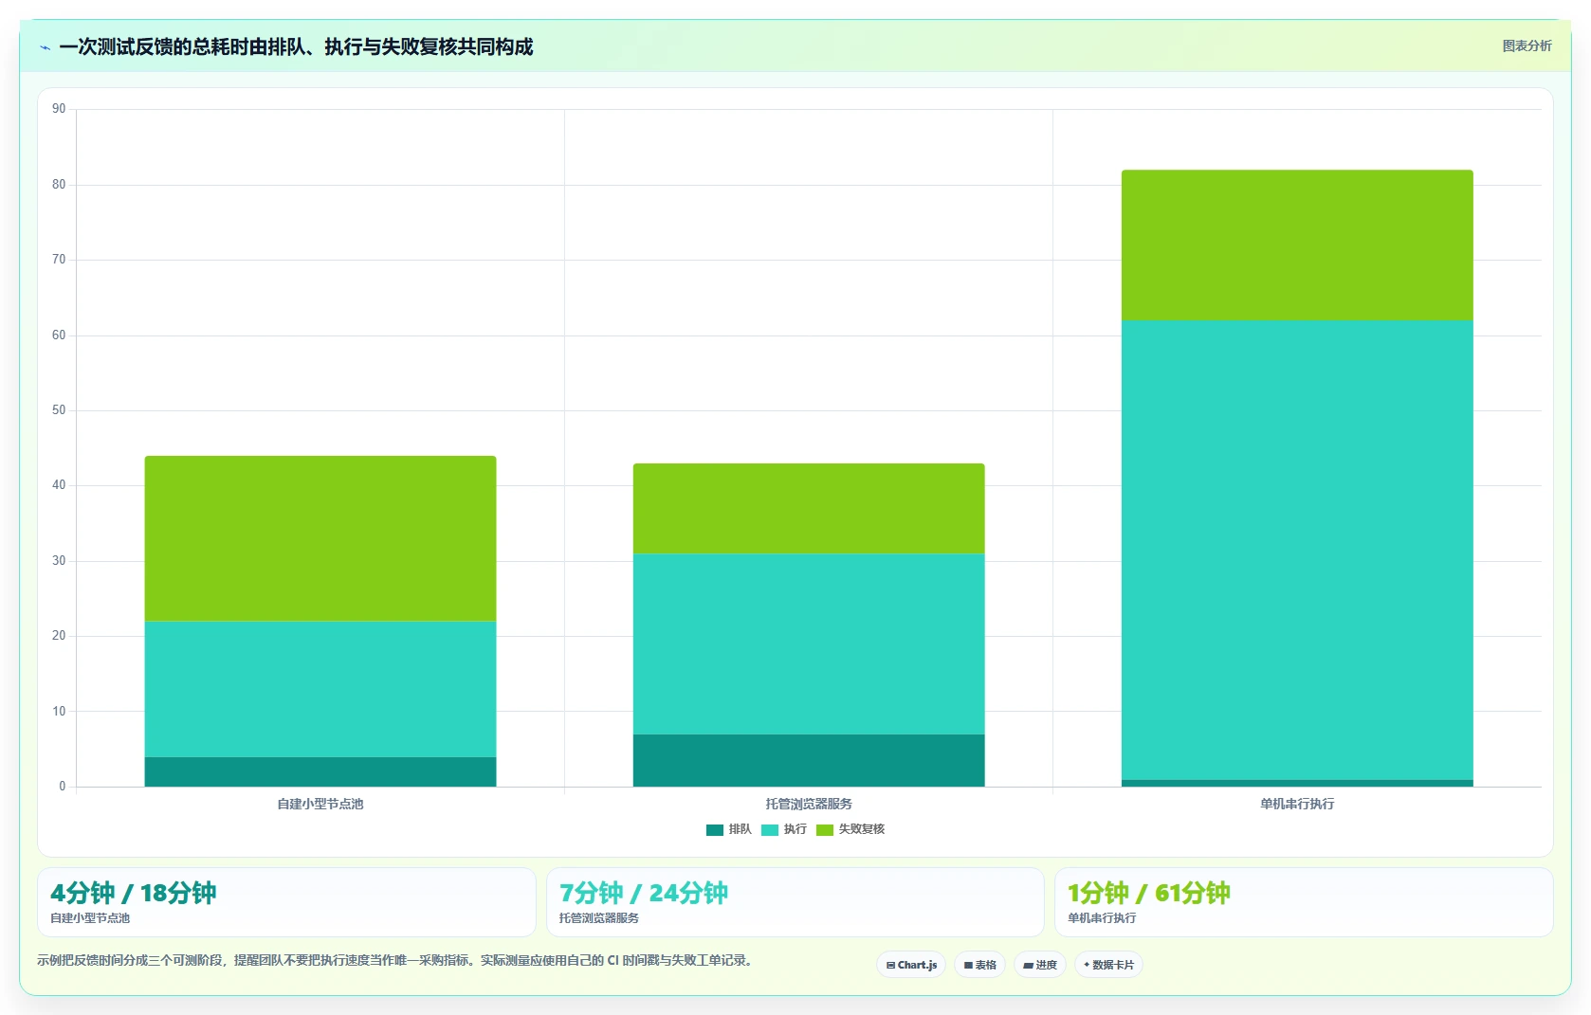
Task: Click the 自建小型节点池 x-axis label
Action: click(320, 804)
